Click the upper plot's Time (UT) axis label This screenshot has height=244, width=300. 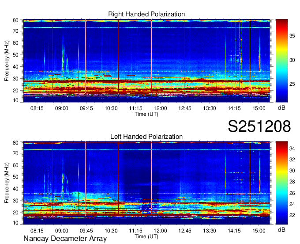pyautogui.click(x=146, y=114)
